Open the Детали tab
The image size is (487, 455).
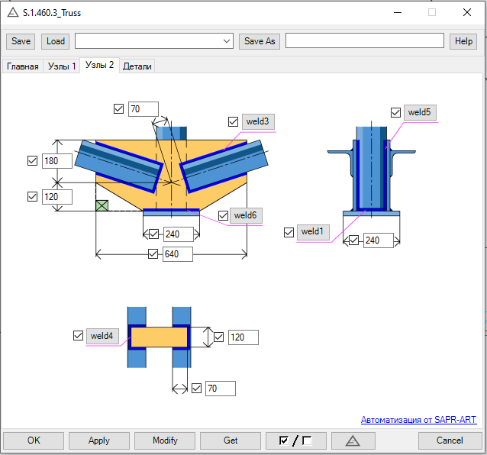[138, 66]
